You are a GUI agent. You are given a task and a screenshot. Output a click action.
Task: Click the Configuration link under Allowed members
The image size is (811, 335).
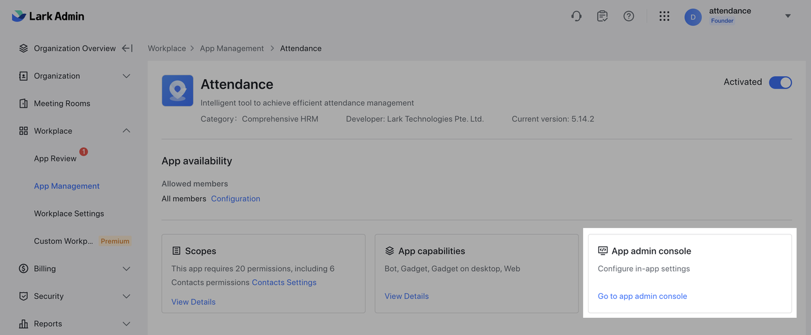(235, 199)
